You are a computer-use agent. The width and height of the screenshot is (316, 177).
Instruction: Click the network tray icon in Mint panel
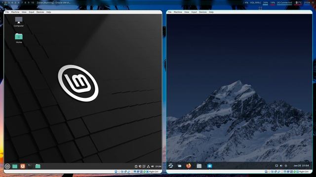tap(148, 166)
